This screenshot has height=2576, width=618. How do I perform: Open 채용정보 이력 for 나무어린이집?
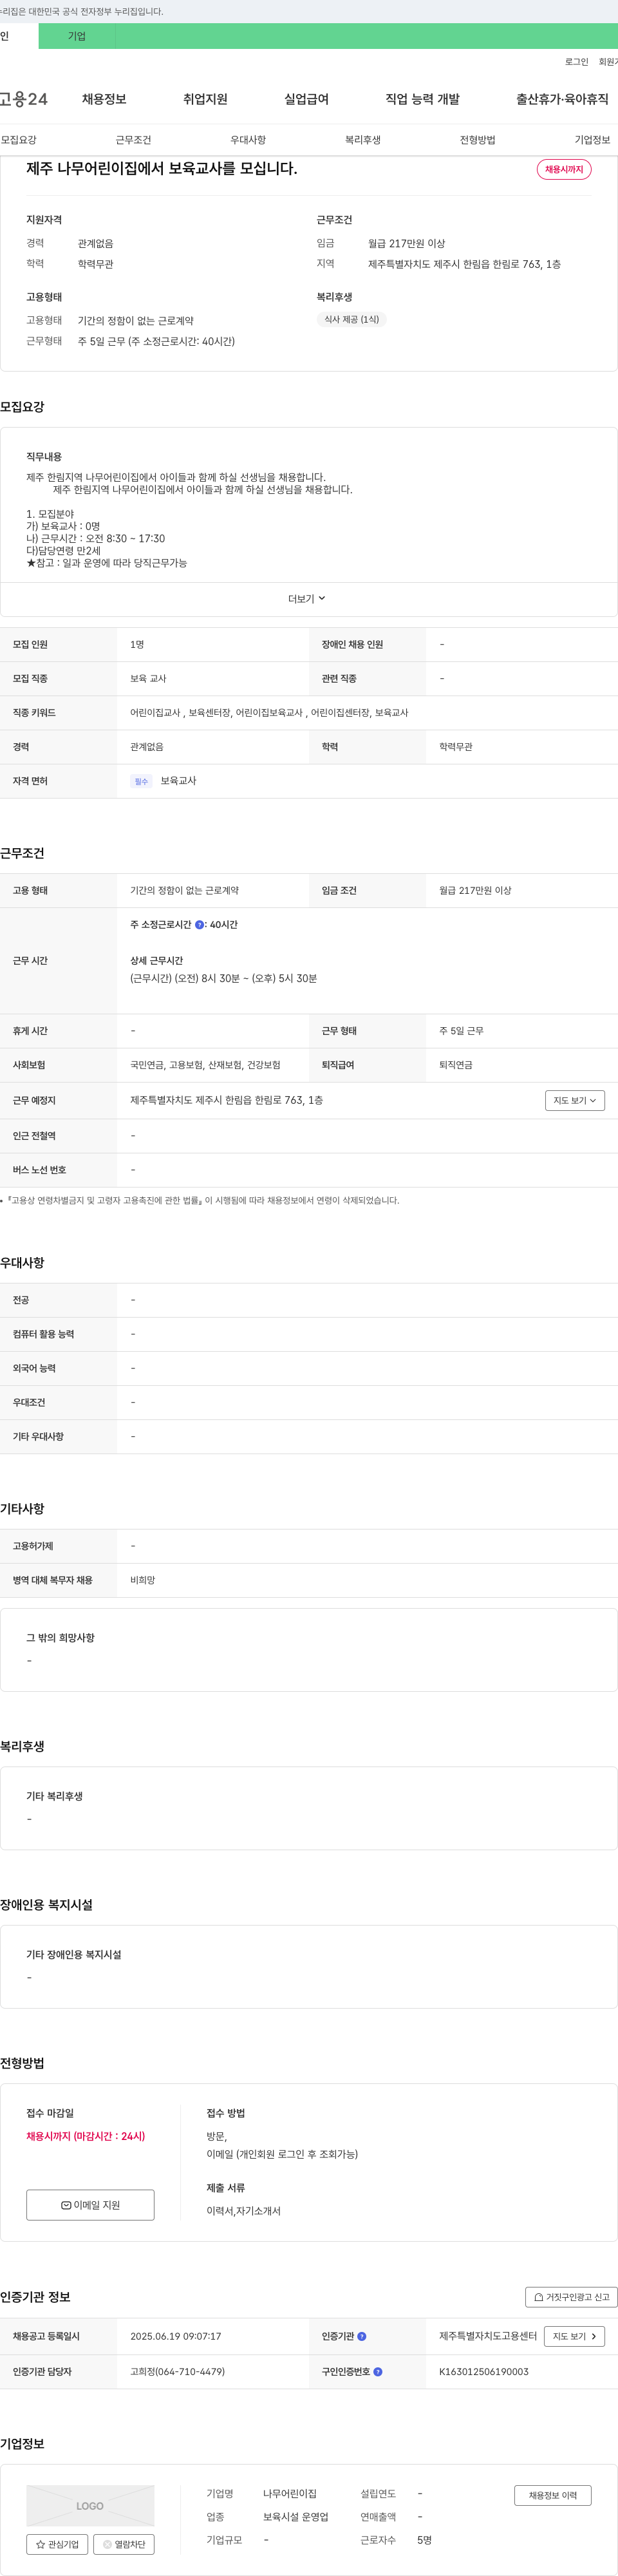553,2495
